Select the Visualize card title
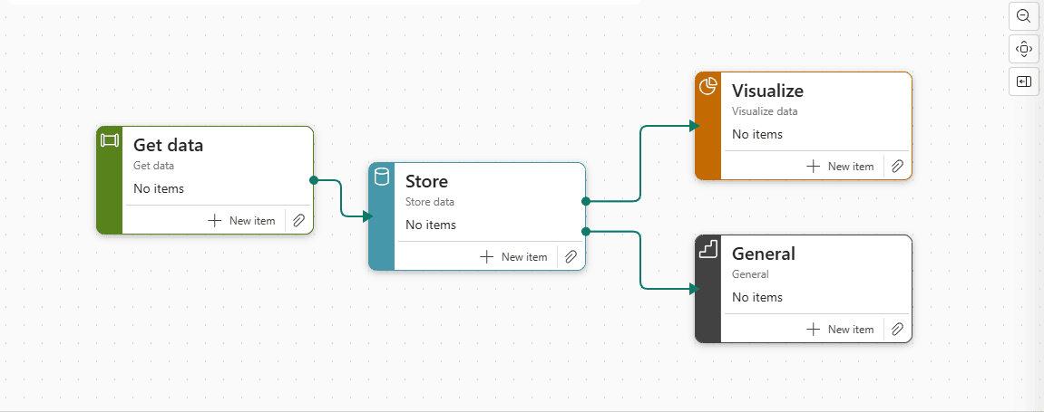The width and height of the screenshot is (1044, 412). (767, 91)
